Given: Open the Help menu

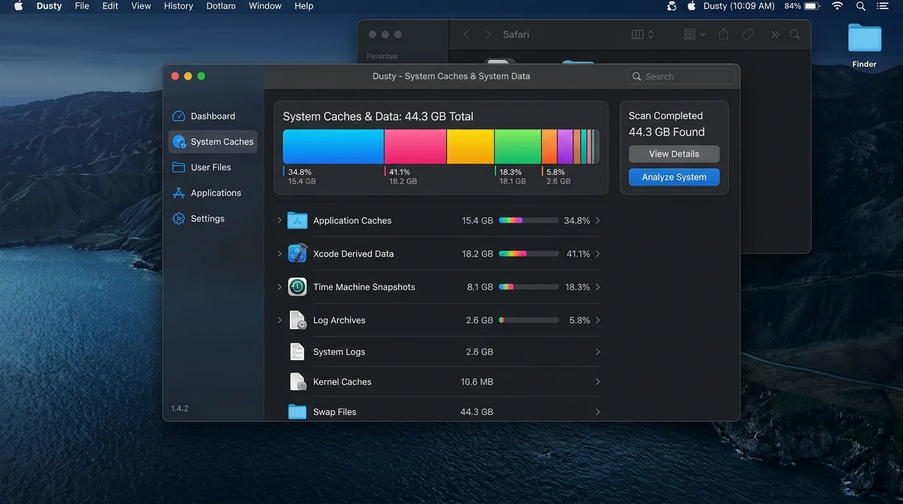Looking at the screenshot, I should (304, 6).
